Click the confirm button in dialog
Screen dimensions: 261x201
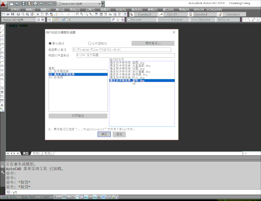click(104, 134)
